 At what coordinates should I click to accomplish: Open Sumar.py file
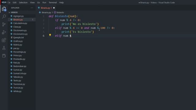pyautogui.click(x=18, y=70)
